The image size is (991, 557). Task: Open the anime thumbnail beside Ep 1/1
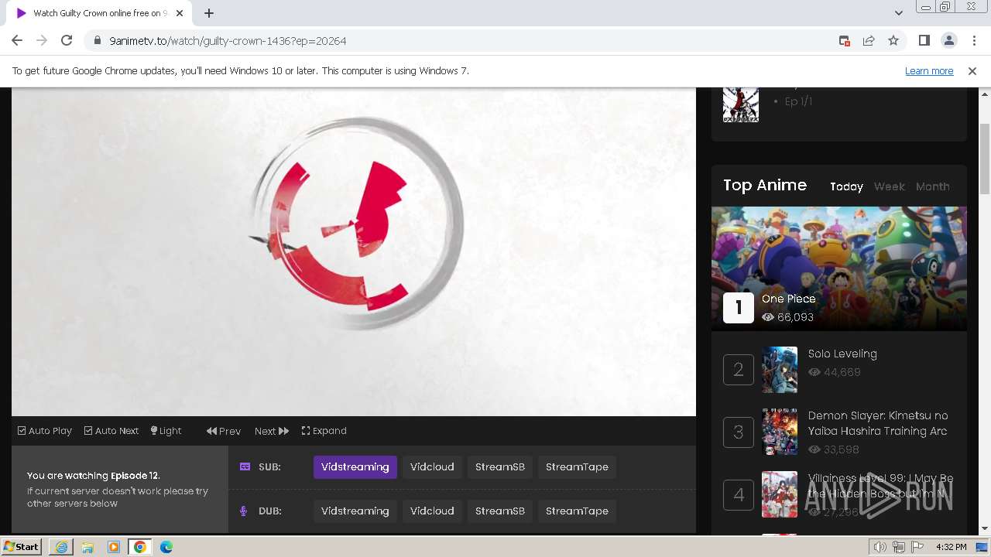(x=741, y=105)
